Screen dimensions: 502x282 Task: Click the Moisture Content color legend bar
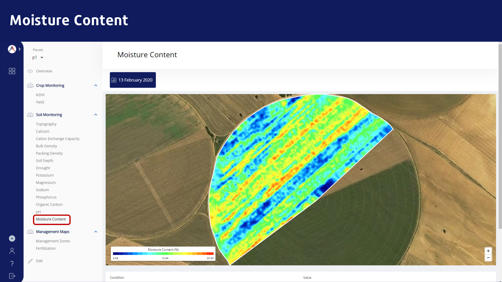coord(163,254)
